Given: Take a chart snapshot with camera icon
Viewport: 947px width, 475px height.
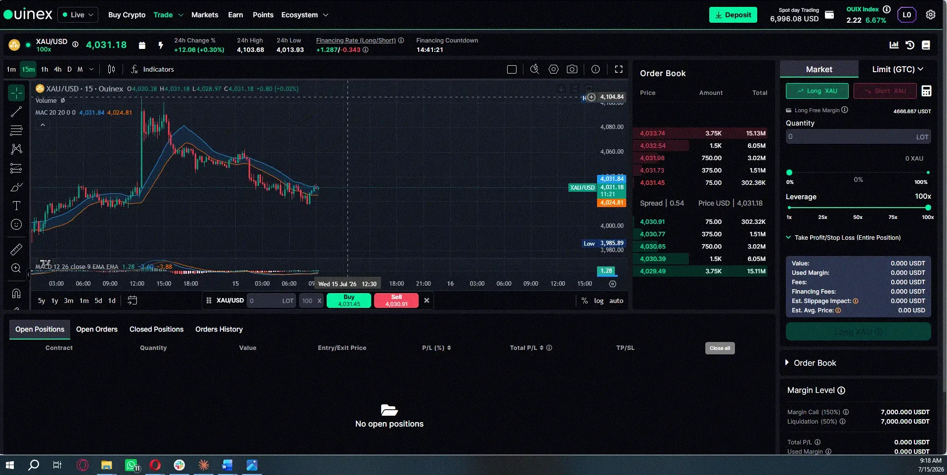Looking at the screenshot, I should (x=572, y=69).
